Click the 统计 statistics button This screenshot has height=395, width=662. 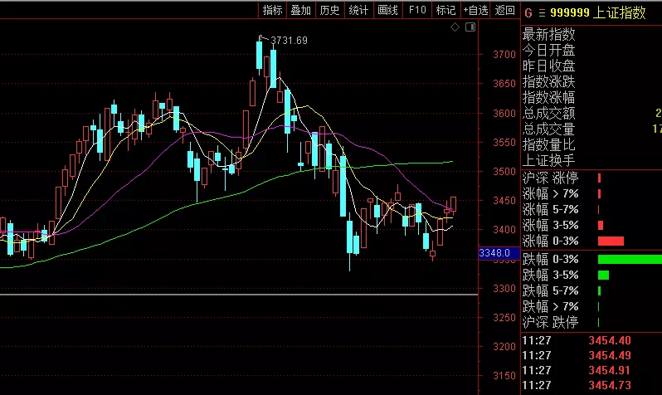[358, 10]
